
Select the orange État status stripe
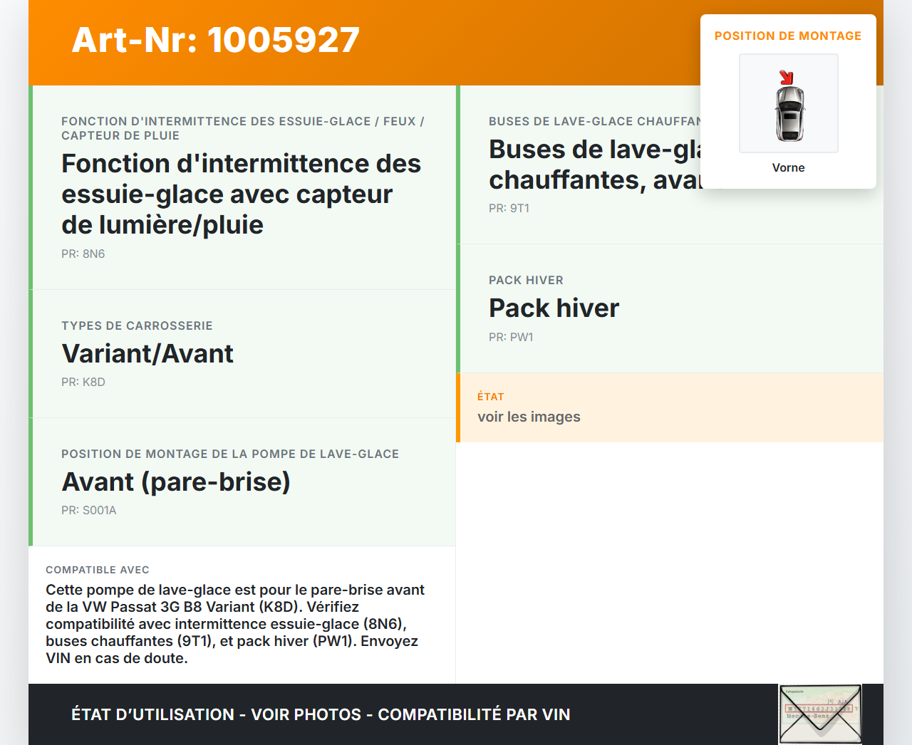pyautogui.click(x=458, y=407)
